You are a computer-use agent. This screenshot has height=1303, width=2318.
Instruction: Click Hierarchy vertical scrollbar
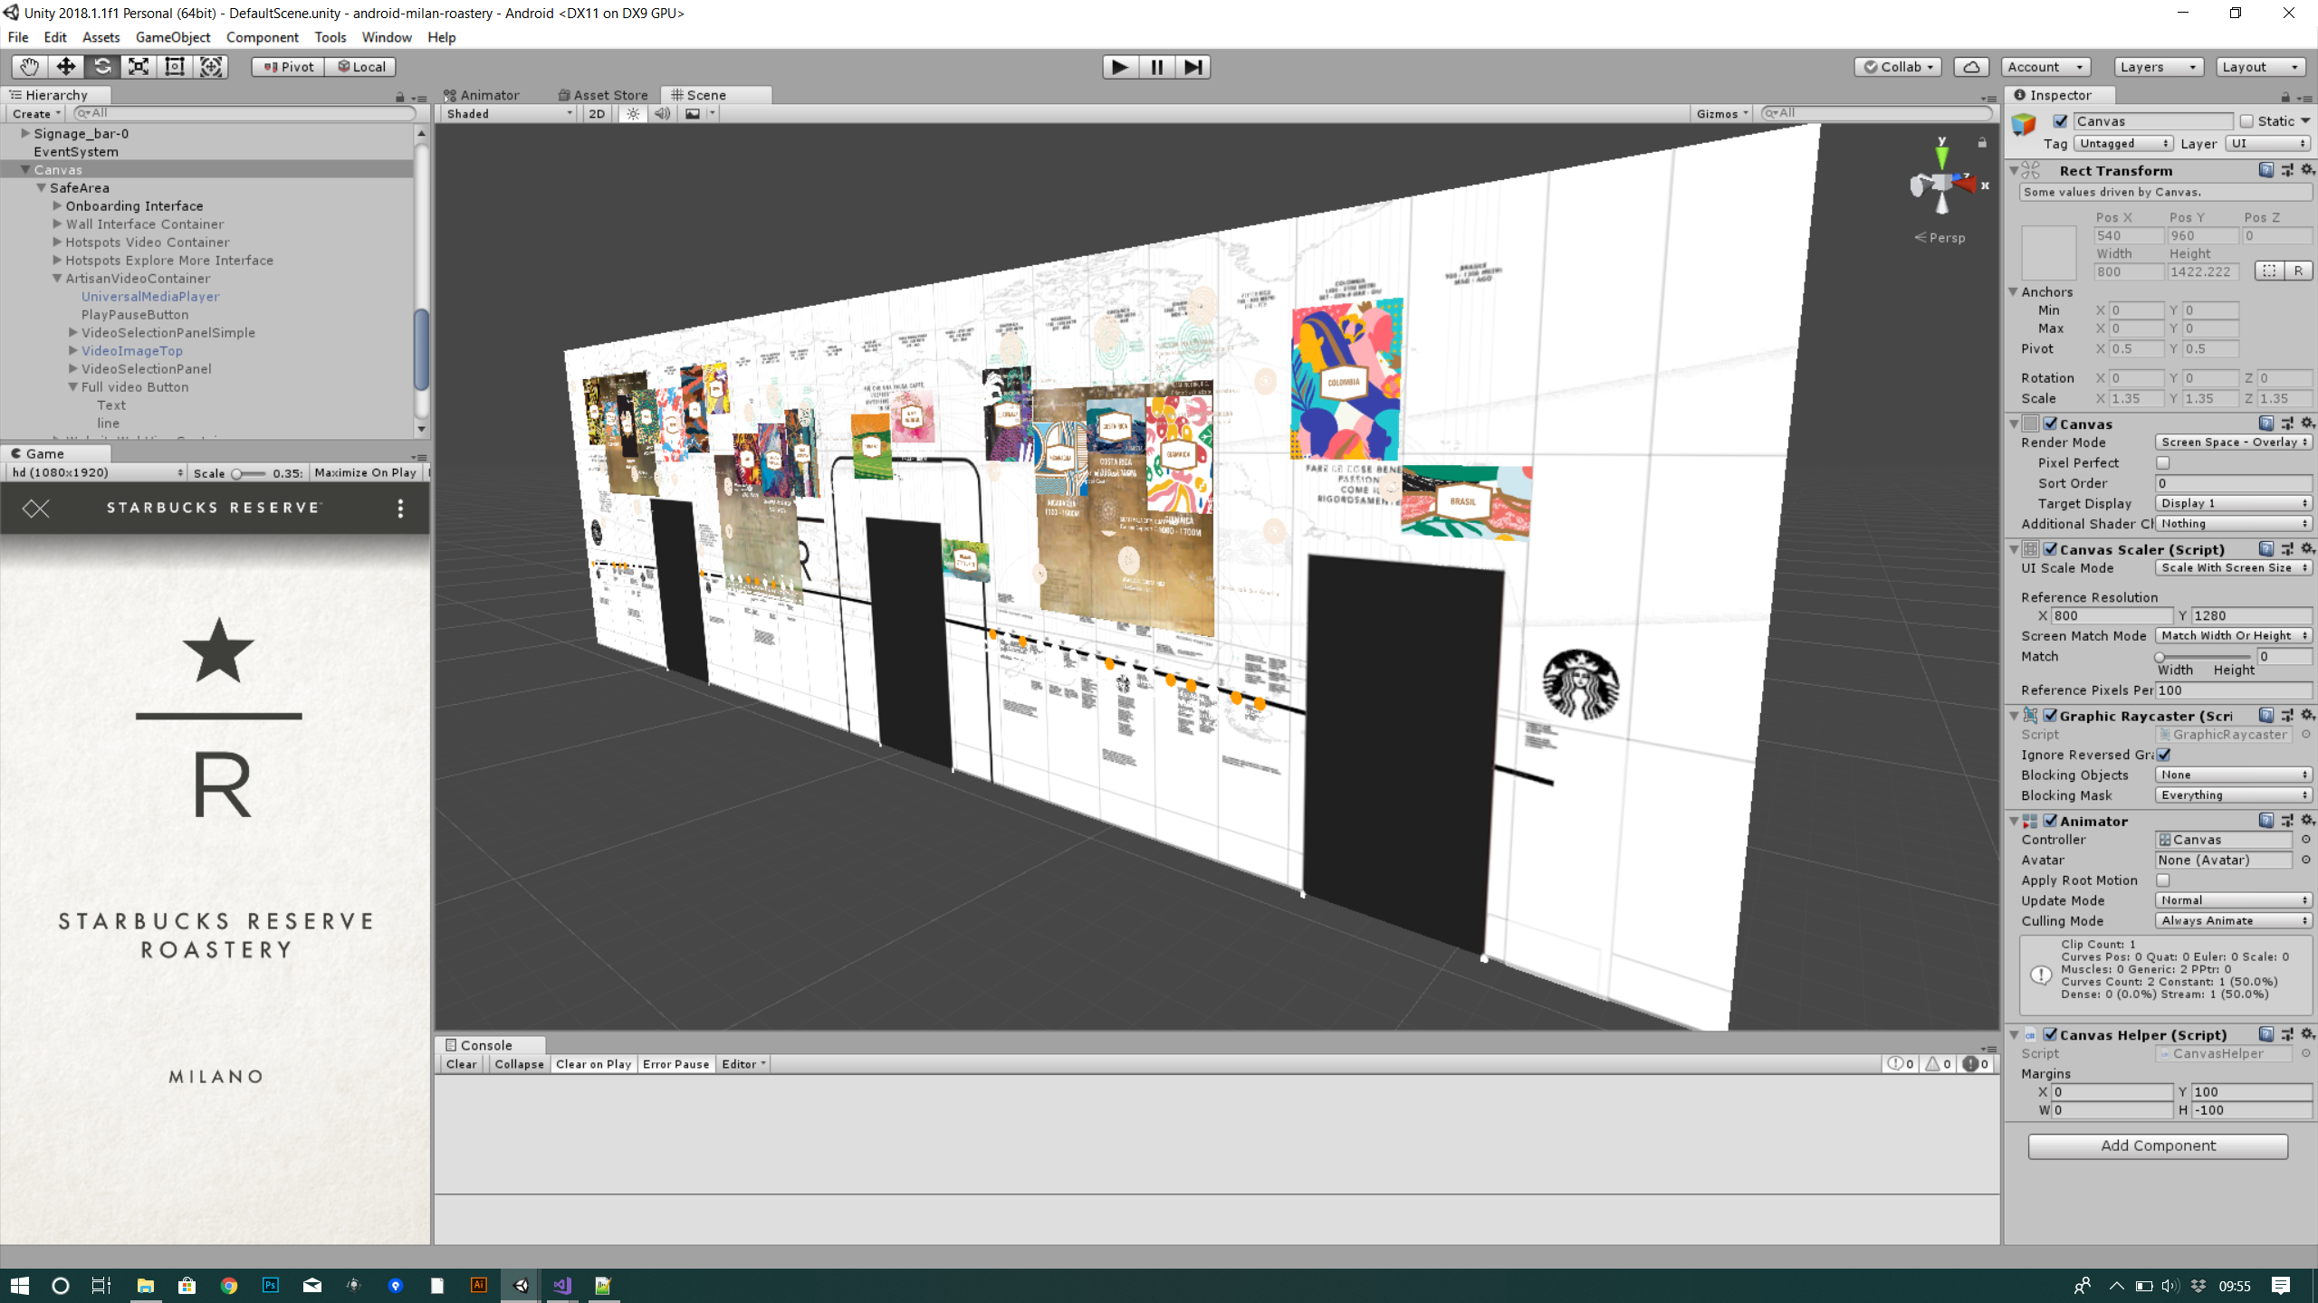[421, 348]
